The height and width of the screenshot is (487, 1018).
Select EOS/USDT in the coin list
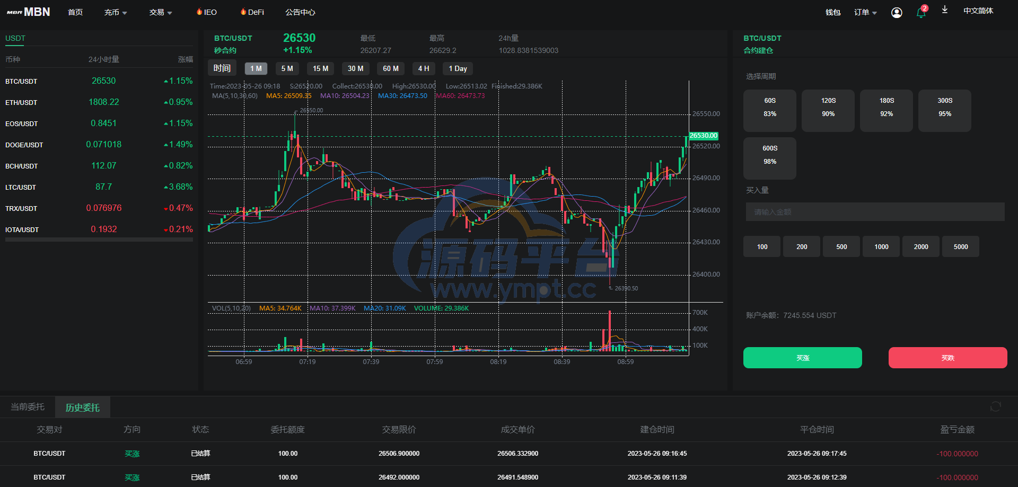[x=99, y=123]
